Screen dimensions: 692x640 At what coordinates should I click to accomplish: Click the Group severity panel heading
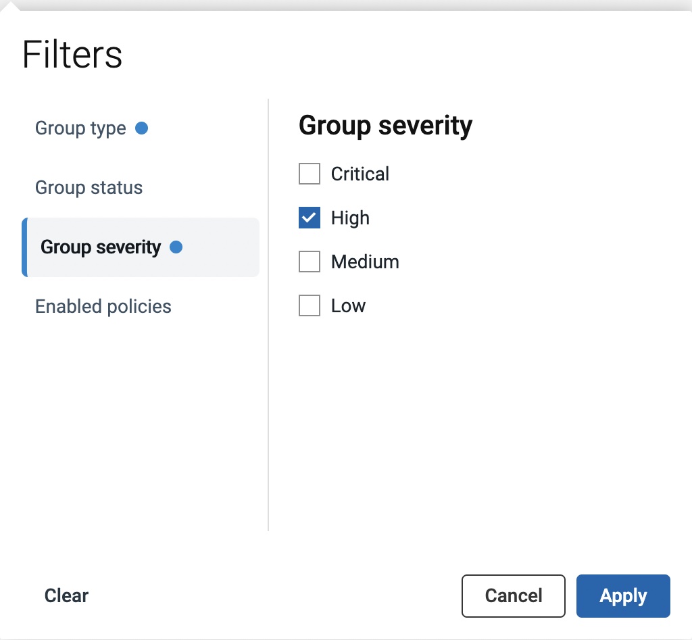[x=385, y=126]
